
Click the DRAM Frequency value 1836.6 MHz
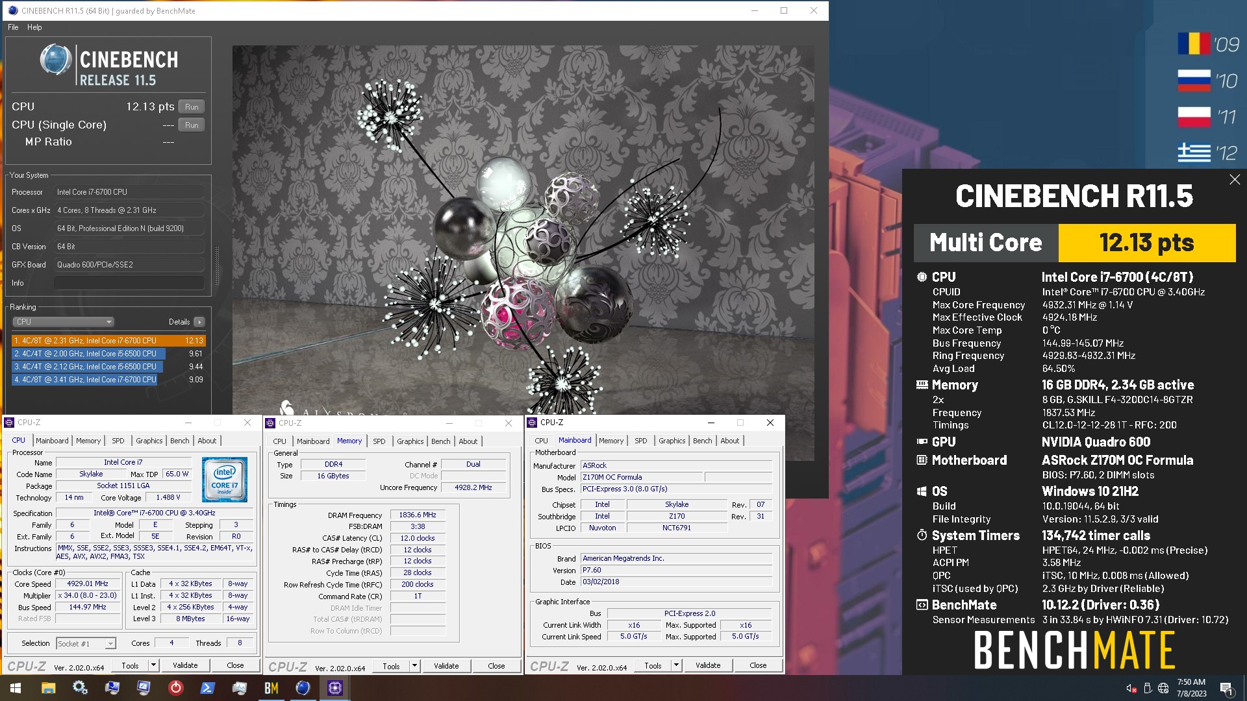418,515
